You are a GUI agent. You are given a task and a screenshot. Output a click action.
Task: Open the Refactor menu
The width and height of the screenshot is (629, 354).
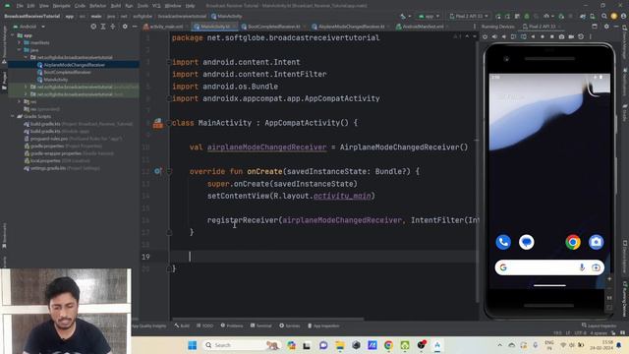(97, 6)
